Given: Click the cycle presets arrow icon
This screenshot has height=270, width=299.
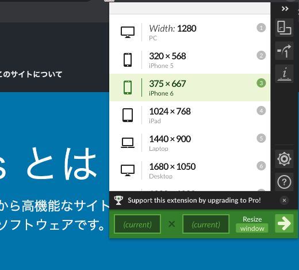Looking at the screenshot, I should tap(284, 51).
